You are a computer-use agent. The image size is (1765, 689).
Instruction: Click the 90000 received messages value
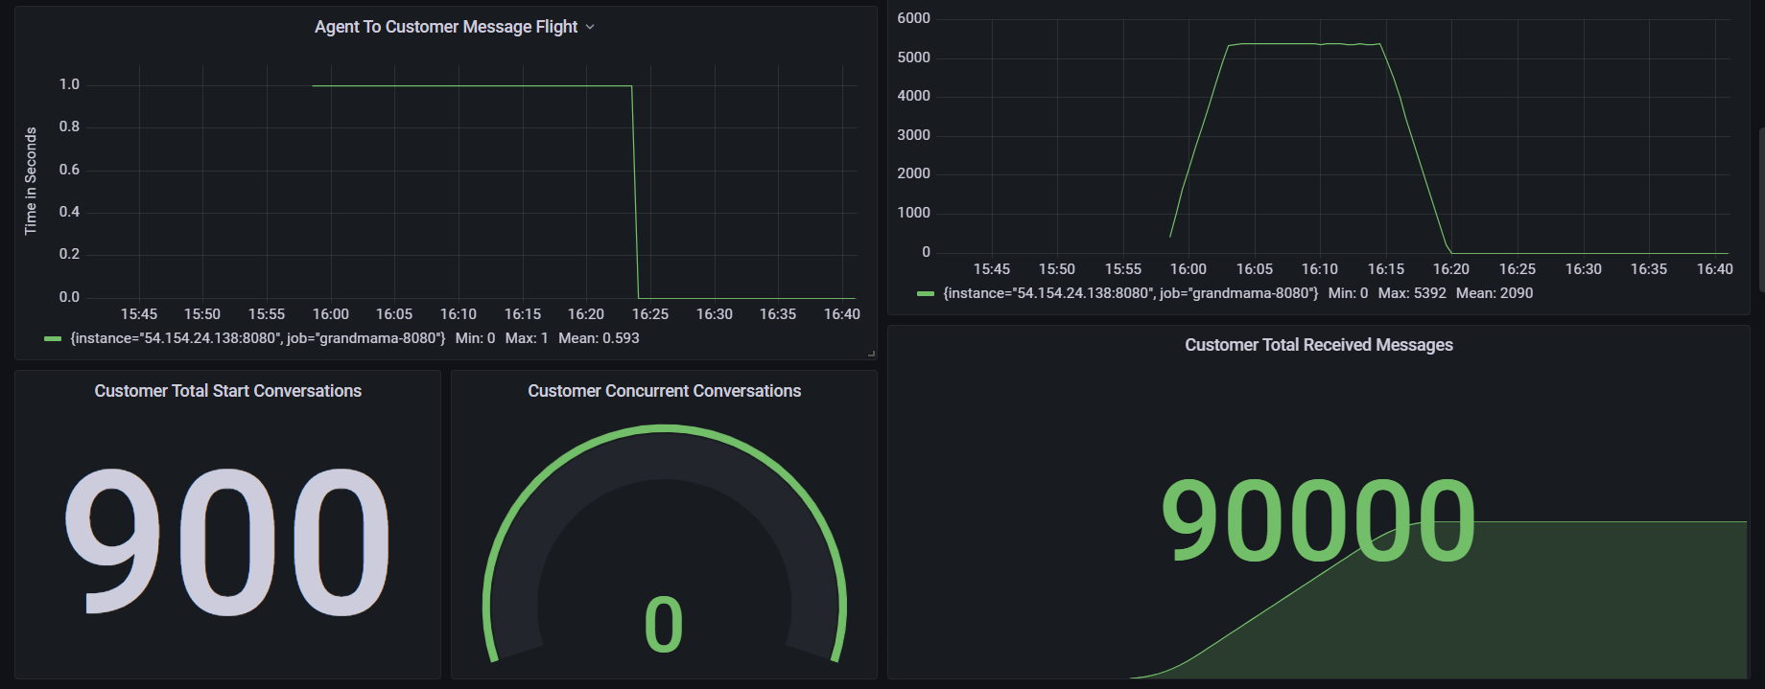tap(1318, 522)
